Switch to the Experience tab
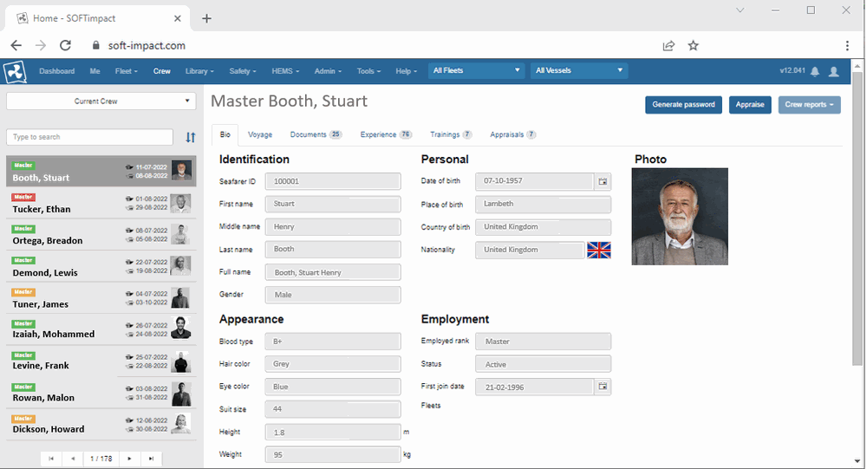Viewport: 867px width, 469px height. tap(386, 134)
